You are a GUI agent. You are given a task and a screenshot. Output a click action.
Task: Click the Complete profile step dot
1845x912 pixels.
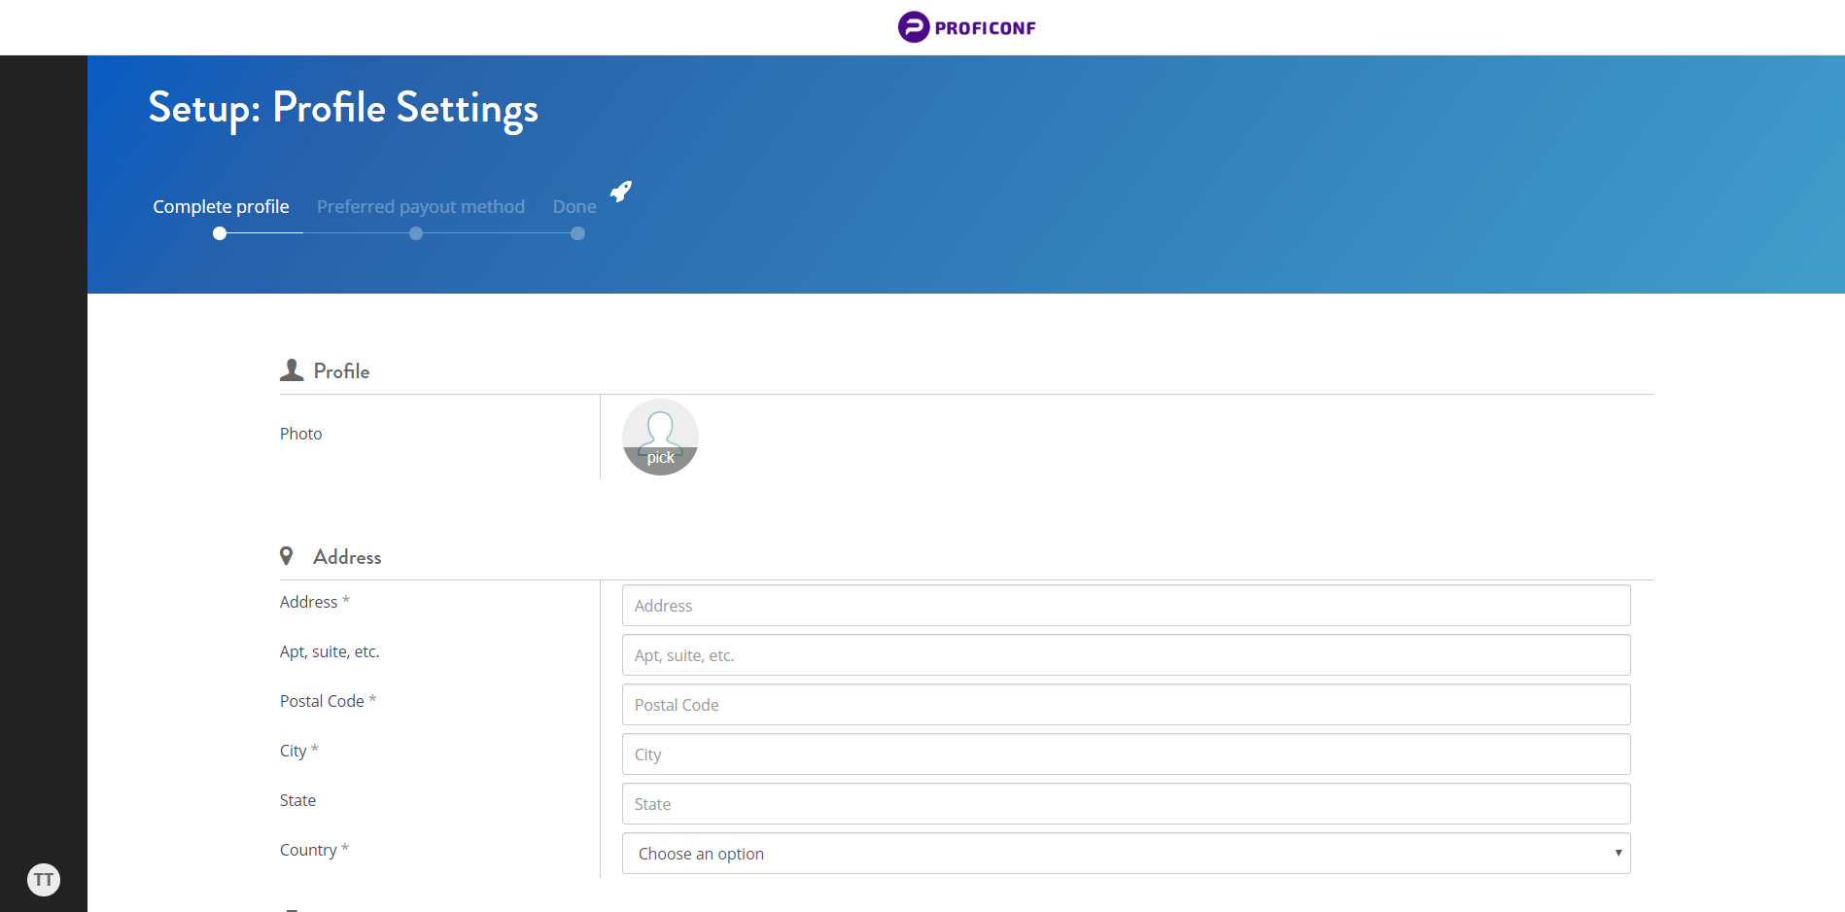[x=220, y=233]
